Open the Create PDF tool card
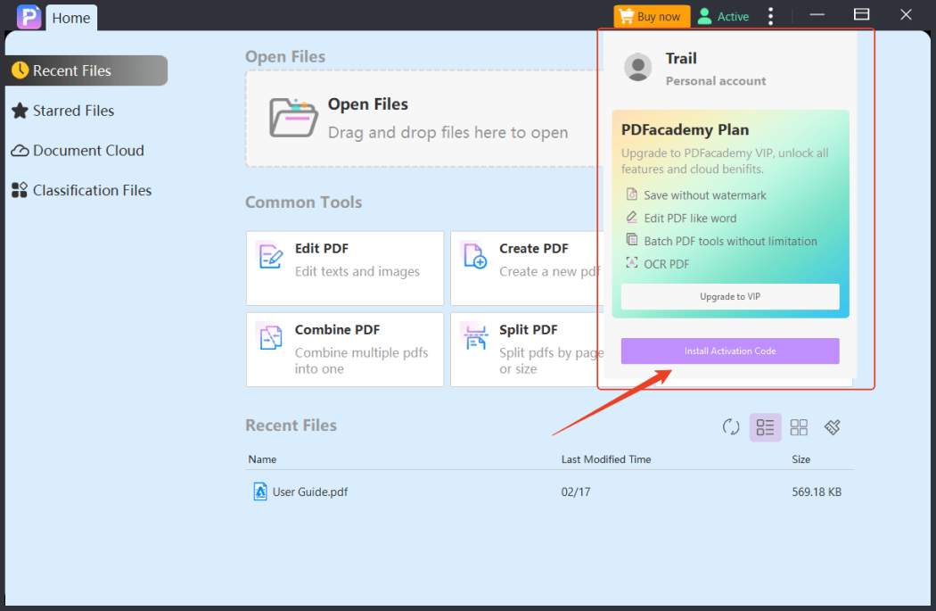 click(527, 268)
